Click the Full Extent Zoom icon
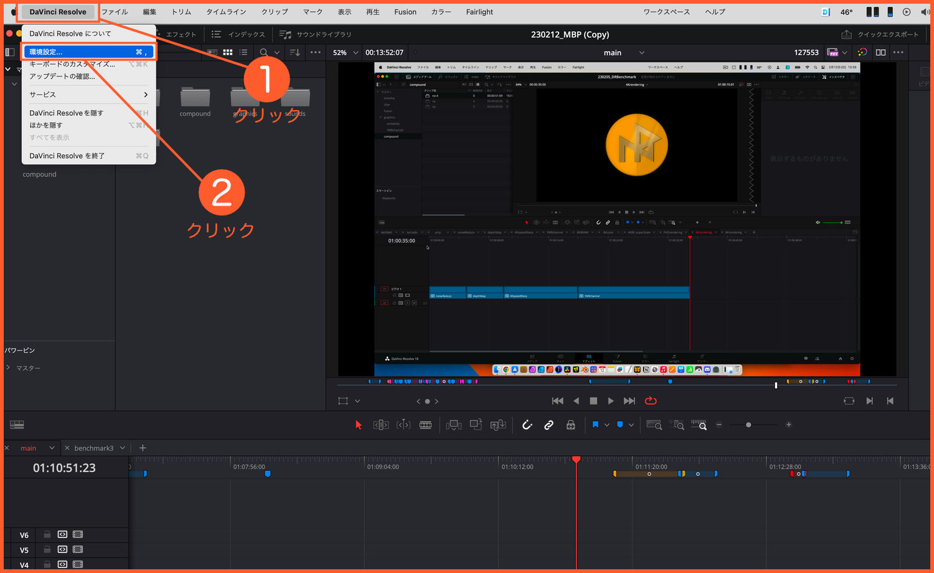The width and height of the screenshot is (934, 573). click(654, 425)
